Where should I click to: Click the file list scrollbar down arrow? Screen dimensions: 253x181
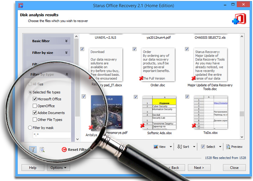tap(242, 137)
